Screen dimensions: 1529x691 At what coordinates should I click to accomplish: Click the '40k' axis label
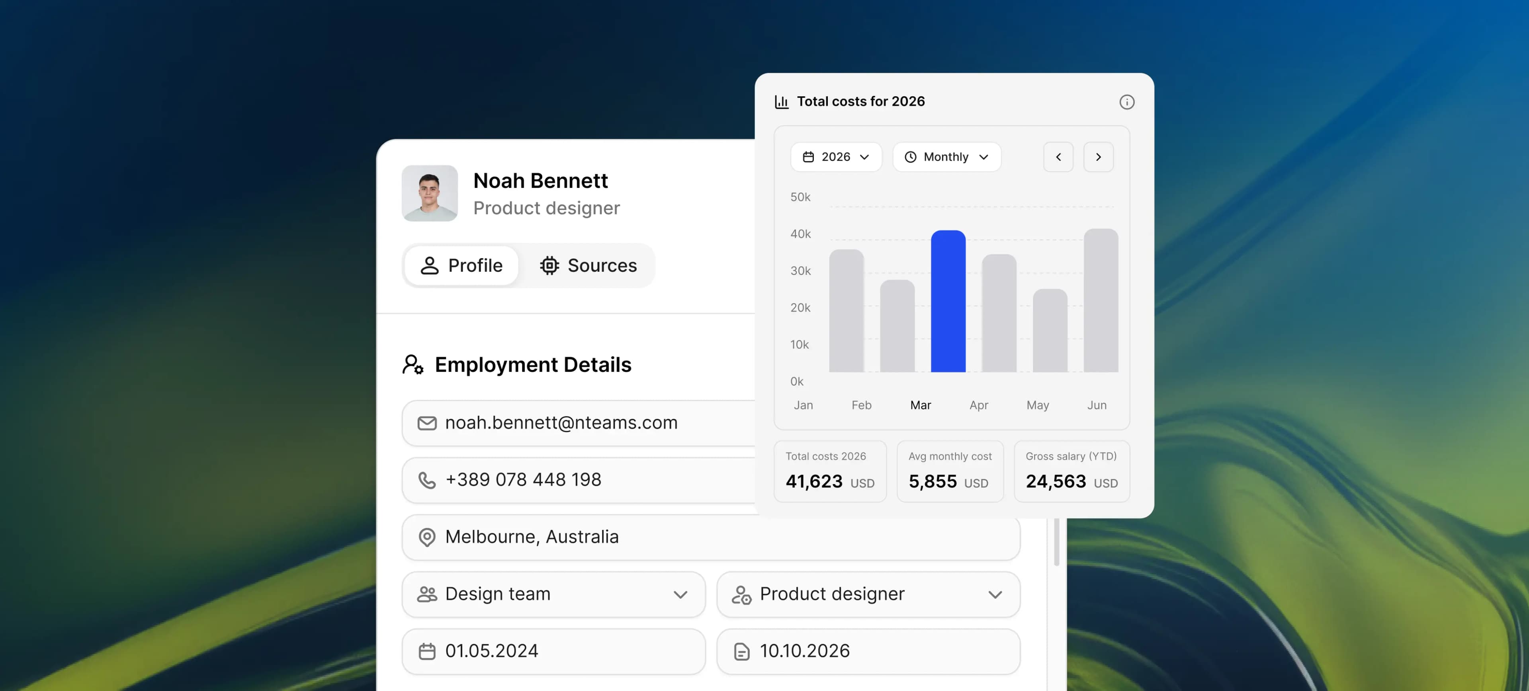click(800, 234)
